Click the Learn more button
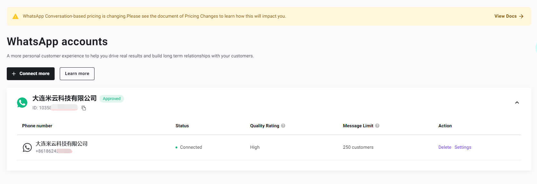Viewport: 537px width, 184px height. (x=77, y=74)
